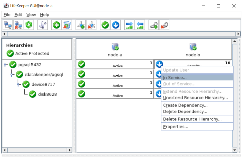The width and height of the screenshot is (246, 159).
Task: Click status panel vertical scrollbar down arrow
Action: tap(235, 150)
